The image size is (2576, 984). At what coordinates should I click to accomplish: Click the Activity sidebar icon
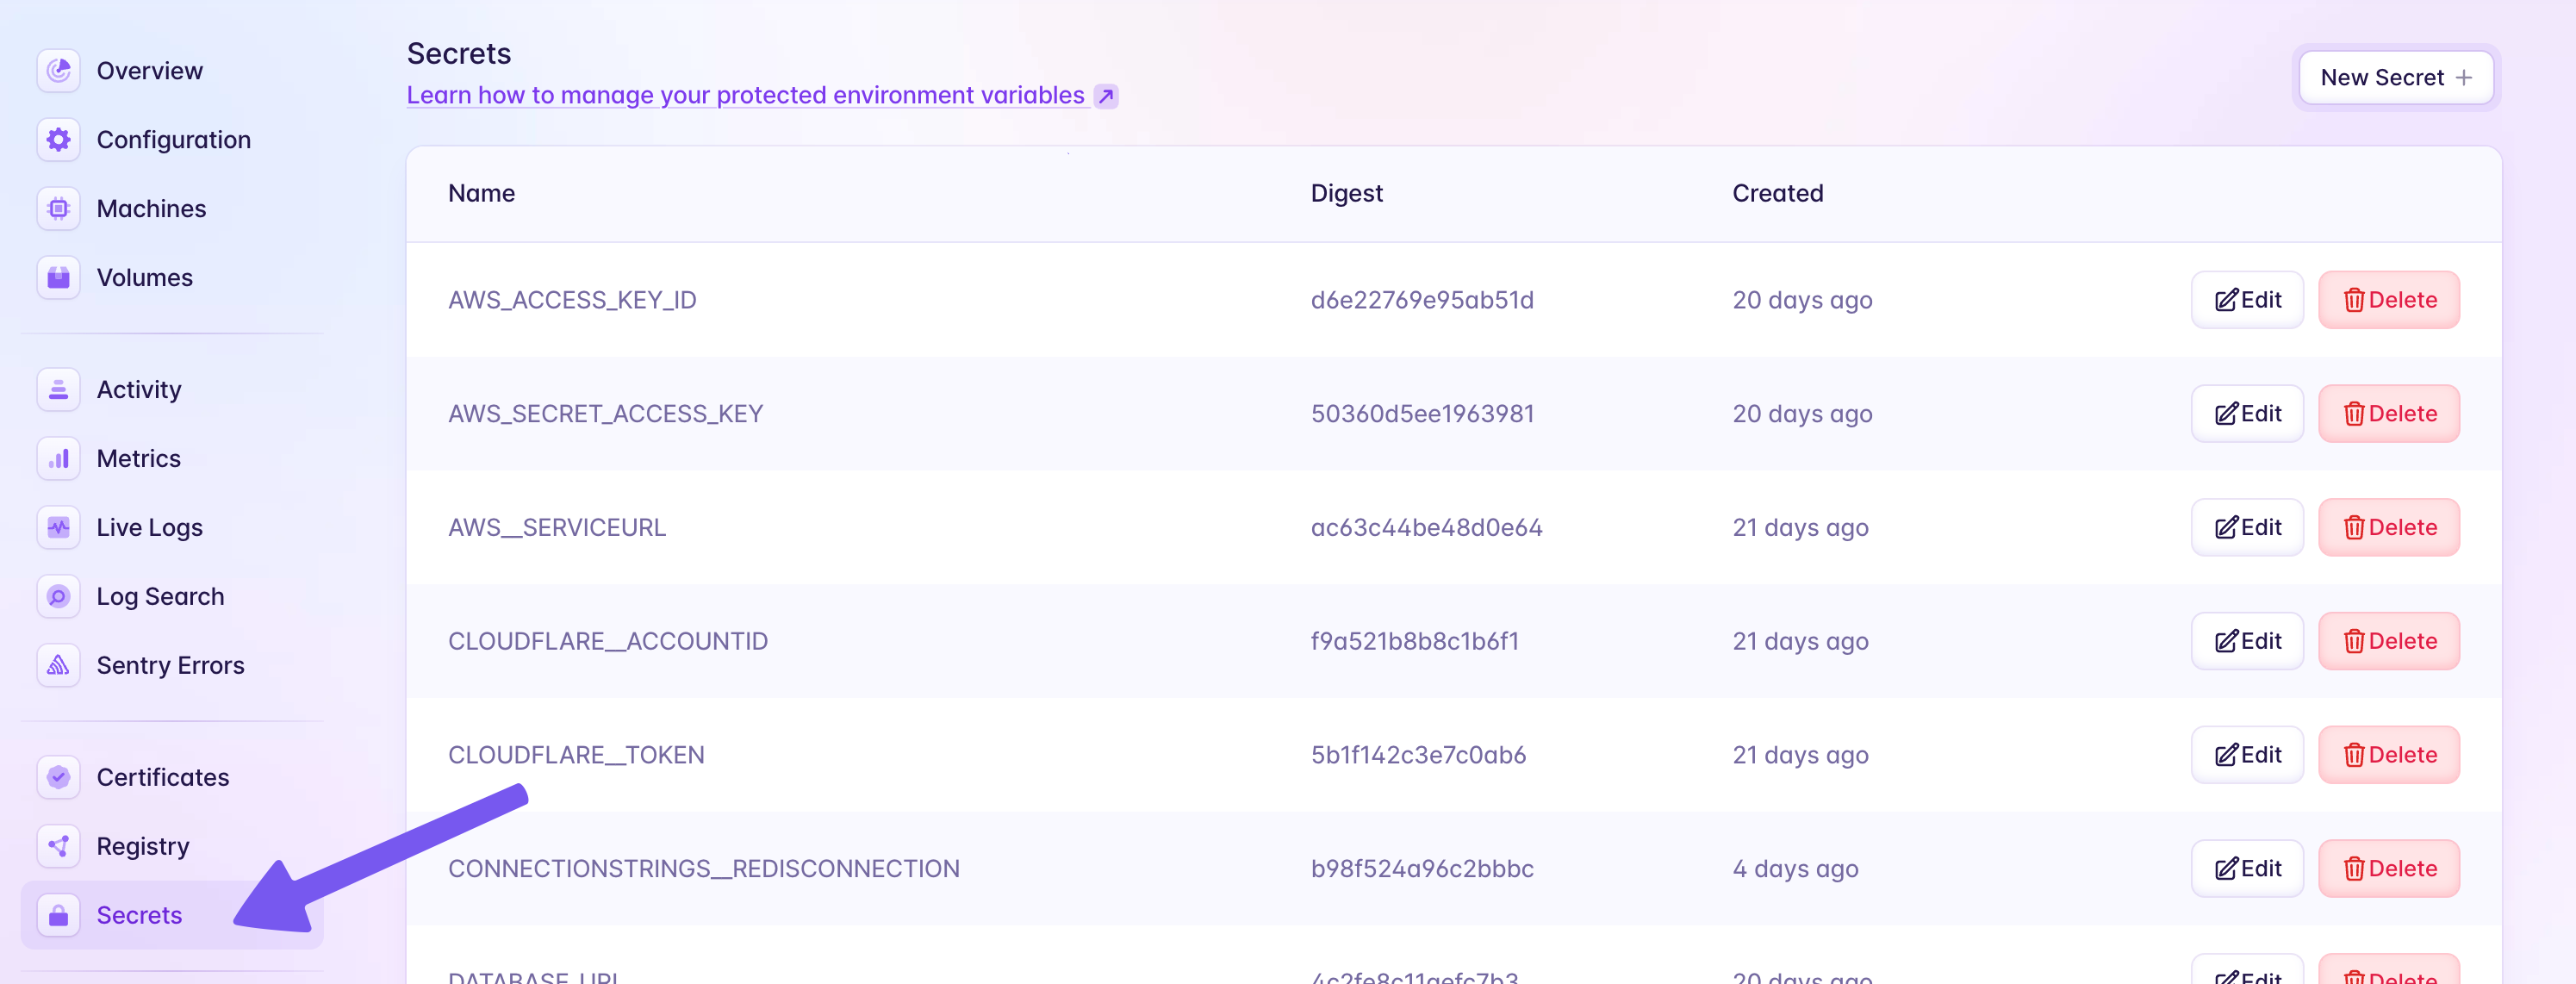click(x=59, y=390)
